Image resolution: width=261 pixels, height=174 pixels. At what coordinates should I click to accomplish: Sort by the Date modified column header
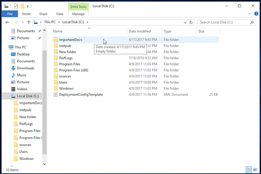tap(140, 31)
